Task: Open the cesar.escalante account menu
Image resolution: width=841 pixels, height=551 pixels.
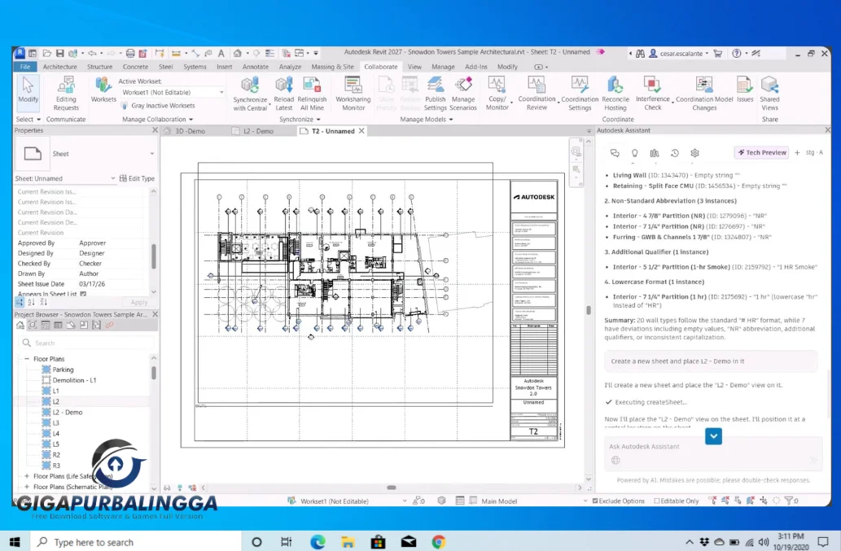Action: (x=678, y=54)
